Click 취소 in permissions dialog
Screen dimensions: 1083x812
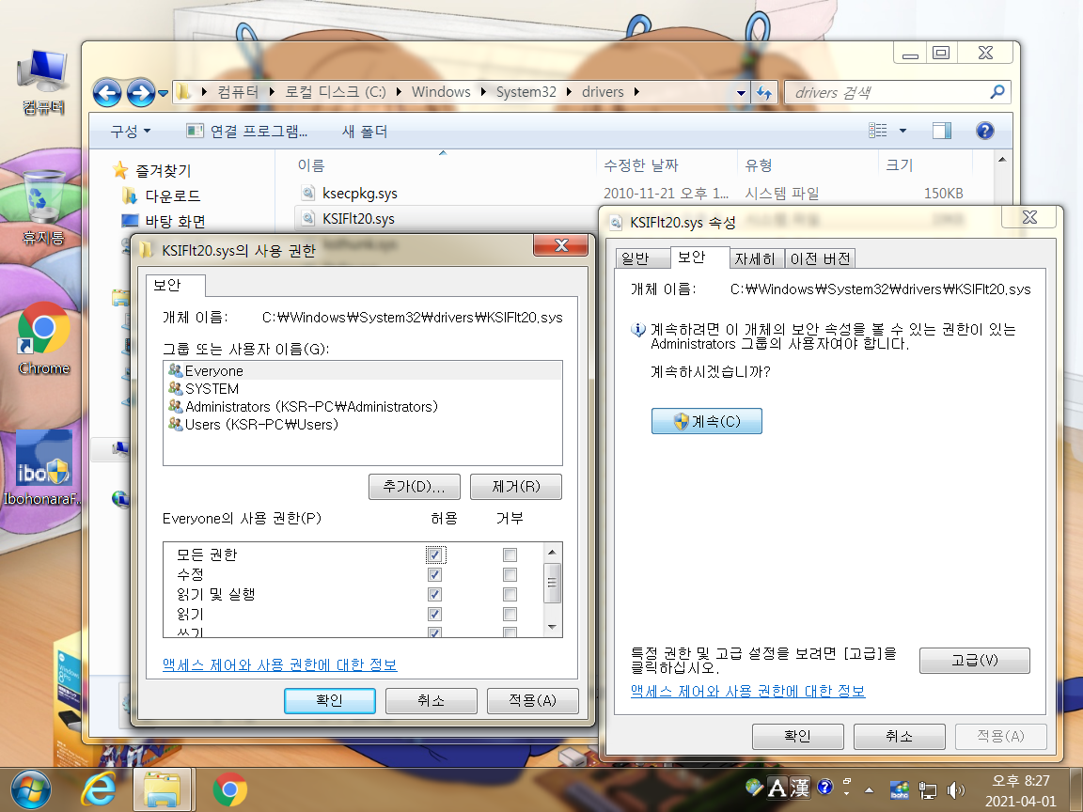431,700
